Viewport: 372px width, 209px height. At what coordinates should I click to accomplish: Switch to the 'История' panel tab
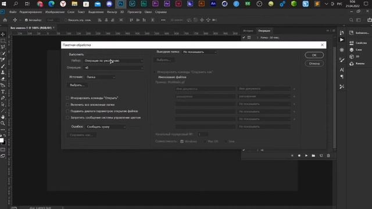click(248, 31)
